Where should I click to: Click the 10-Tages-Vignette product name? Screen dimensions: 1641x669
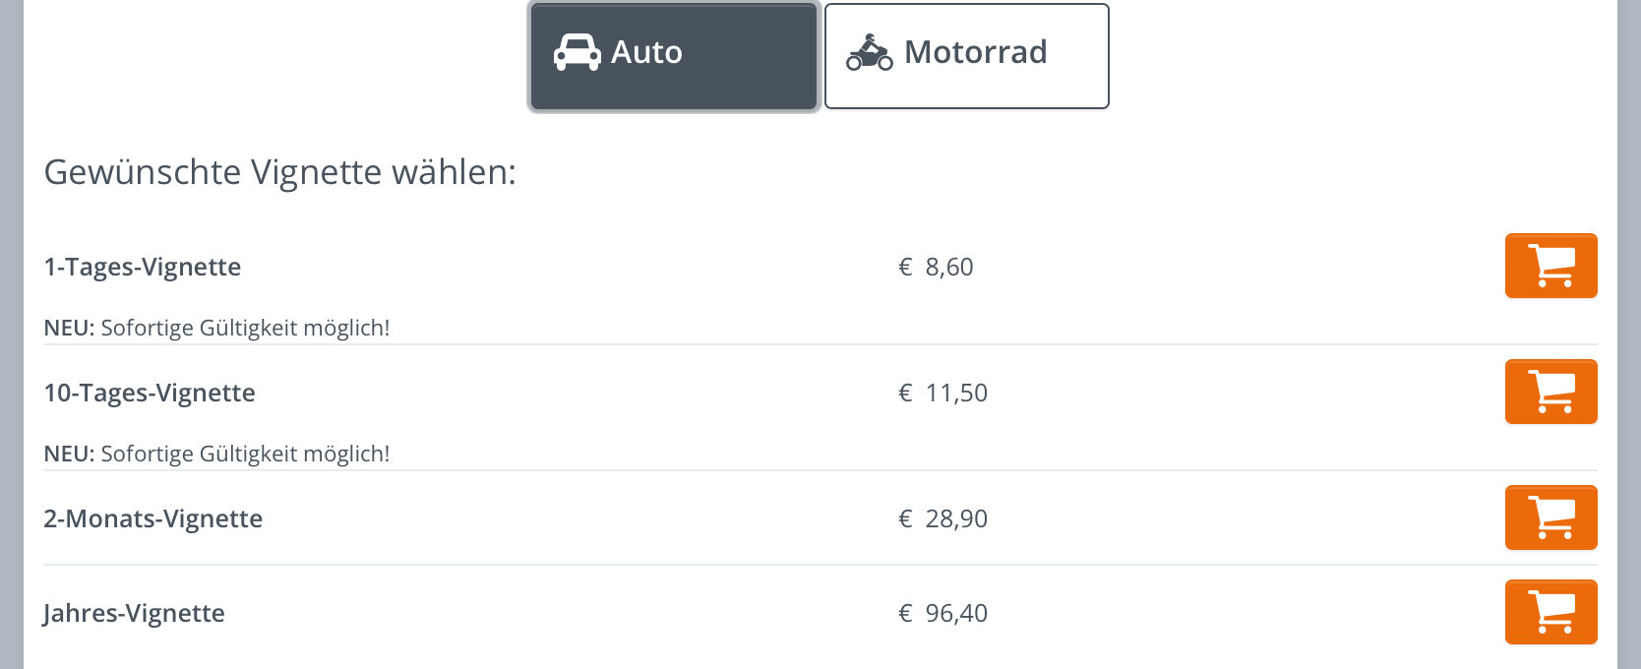tap(150, 393)
